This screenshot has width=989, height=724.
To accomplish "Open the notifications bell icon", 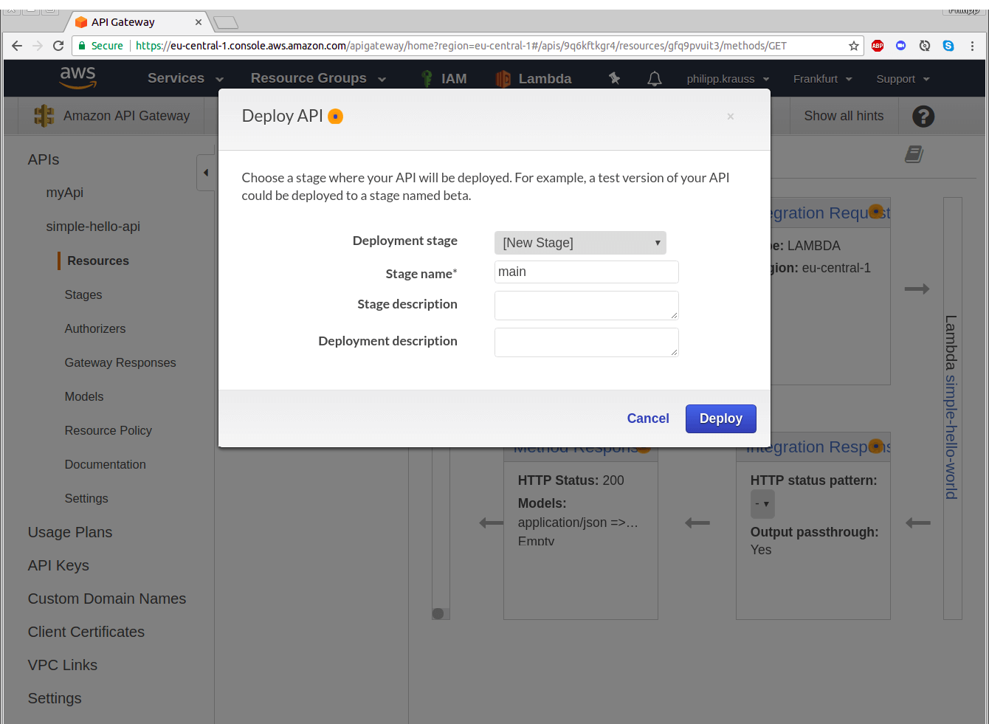I will tap(654, 78).
